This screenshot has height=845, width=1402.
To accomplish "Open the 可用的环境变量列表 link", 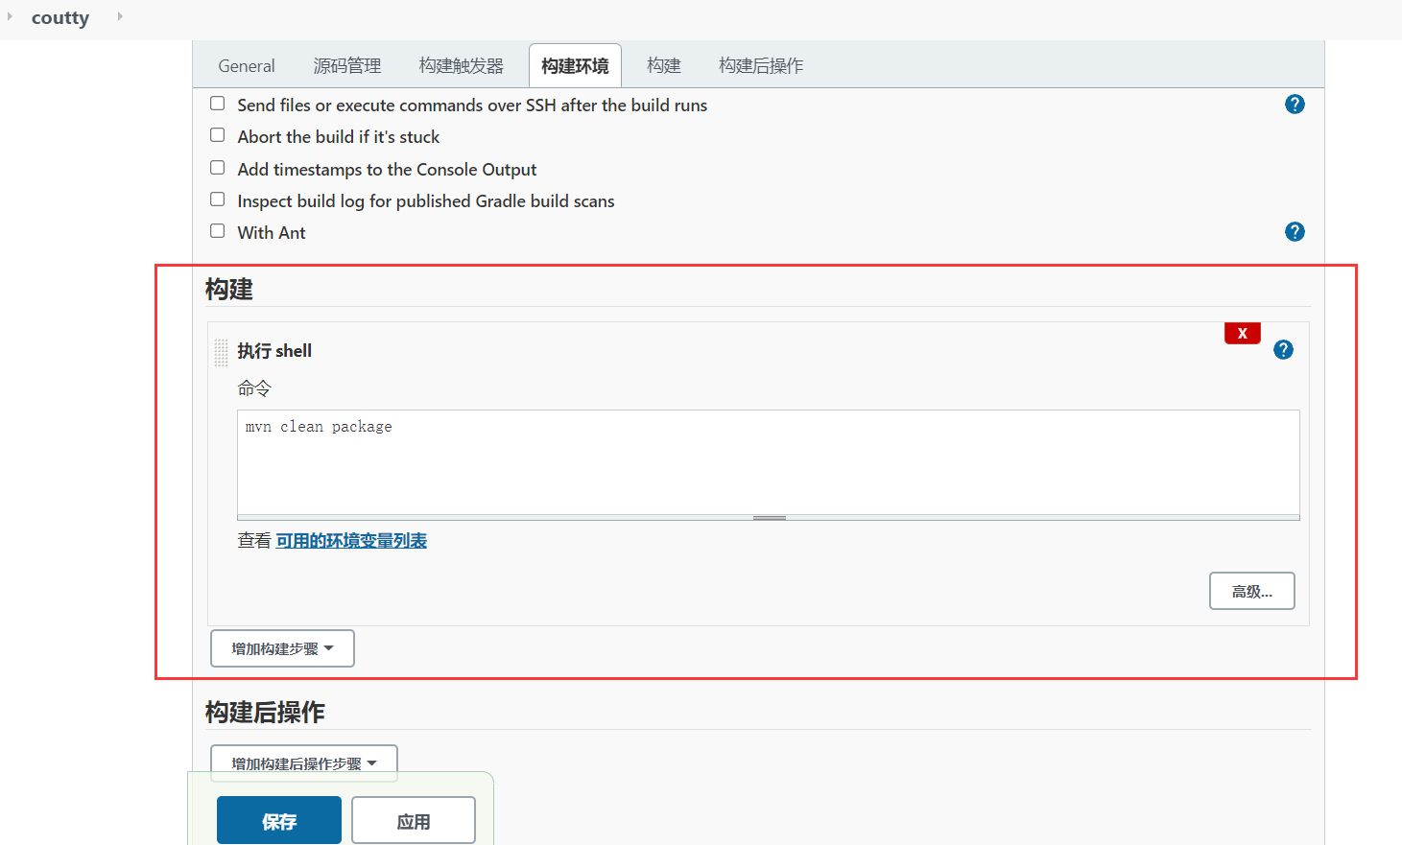I will pyautogui.click(x=350, y=540).
